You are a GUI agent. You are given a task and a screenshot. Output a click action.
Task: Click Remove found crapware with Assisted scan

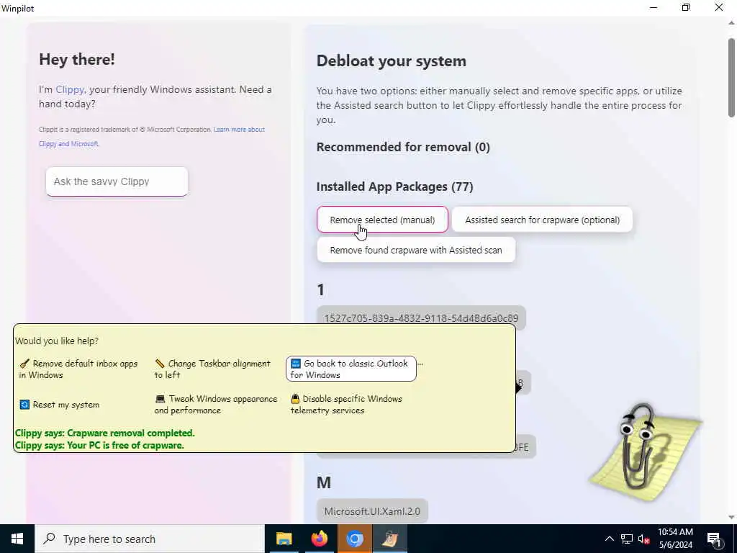pyautogui.click(x=416, y=250)
